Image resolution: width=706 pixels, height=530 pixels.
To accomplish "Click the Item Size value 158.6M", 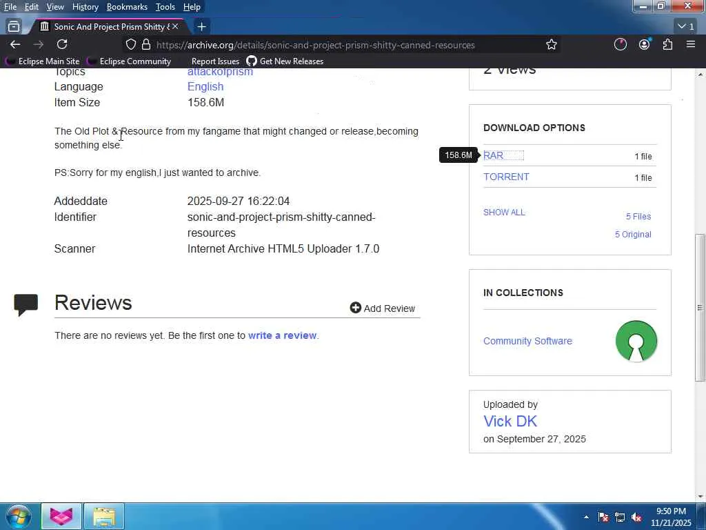I will tap(205, 102).
